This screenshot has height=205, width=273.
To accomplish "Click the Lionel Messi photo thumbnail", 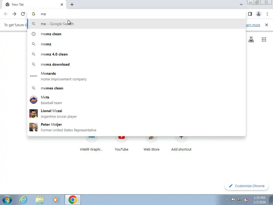I will (34, 113).
